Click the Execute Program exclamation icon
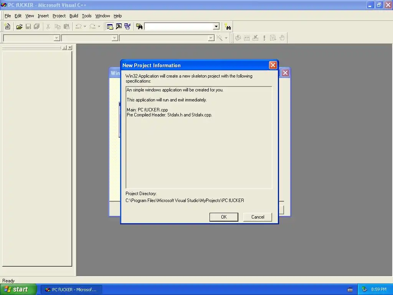 [x=264, y=38]
